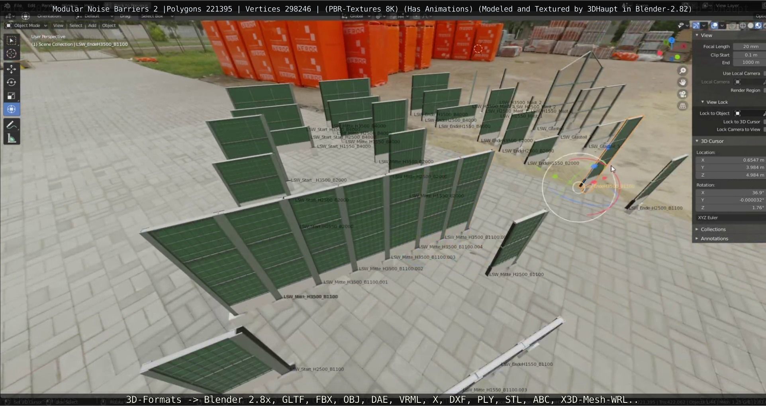The height and width of the screenshot is (406, 766).
Task: Switch to wireframe shading mode
Action: (743, 25)
